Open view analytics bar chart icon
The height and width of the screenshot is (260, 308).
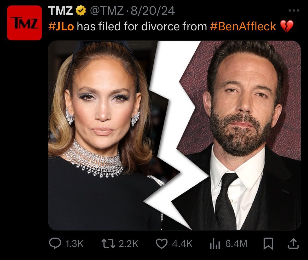click(x=215, y=244)
